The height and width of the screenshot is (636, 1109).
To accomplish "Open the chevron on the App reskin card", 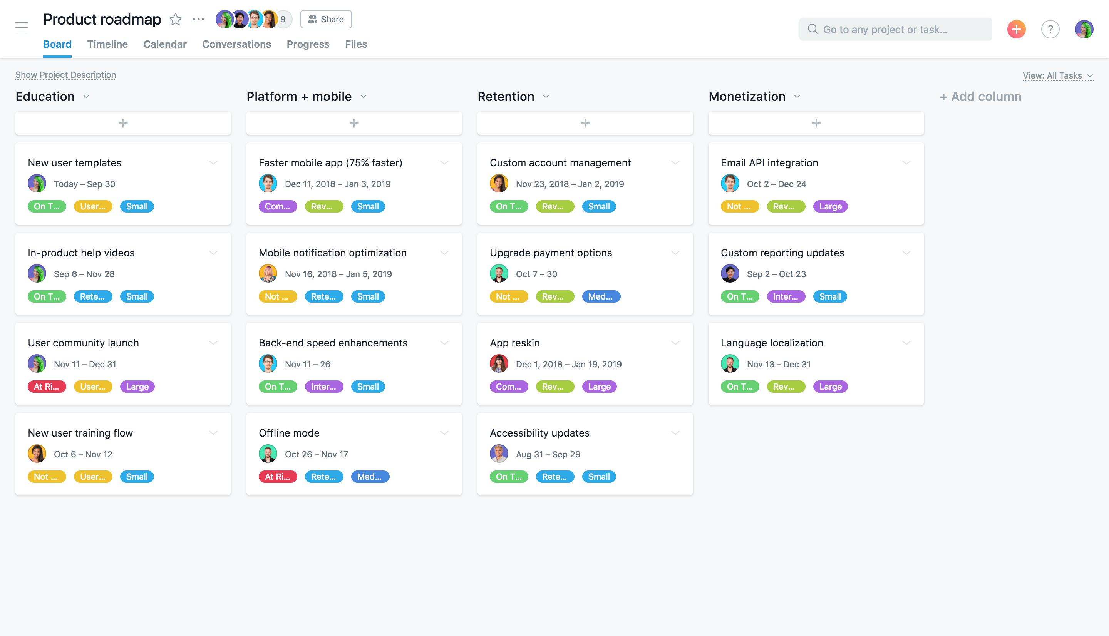I will tap(675, 343).
